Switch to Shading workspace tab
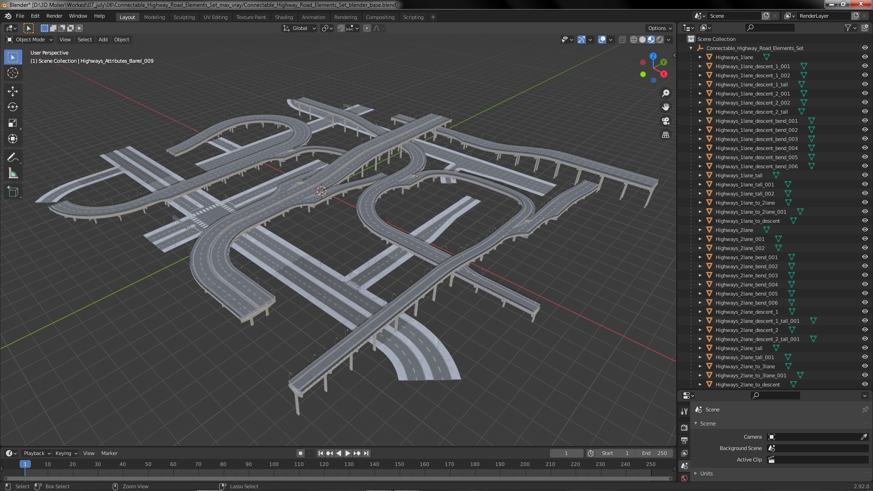 click(284, 17)
